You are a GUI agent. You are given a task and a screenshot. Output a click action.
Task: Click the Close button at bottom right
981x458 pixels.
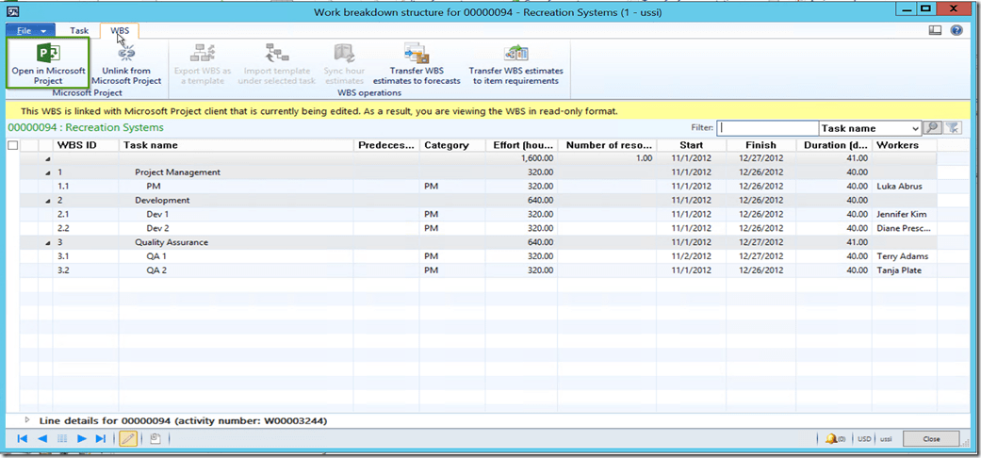[931, 439]
